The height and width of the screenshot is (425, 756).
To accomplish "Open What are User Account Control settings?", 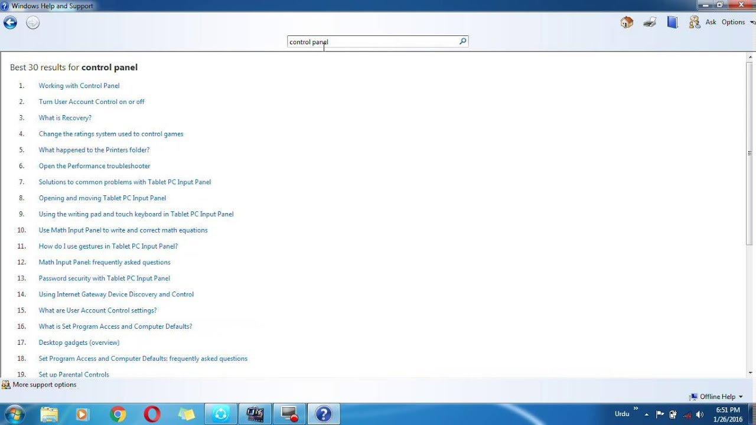I will coord(97,310).
